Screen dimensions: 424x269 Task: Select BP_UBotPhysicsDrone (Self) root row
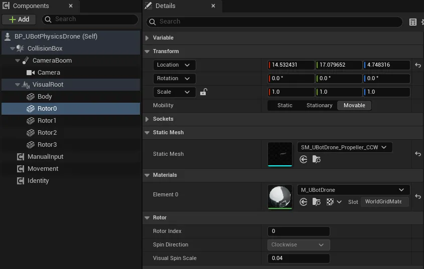pyautogui.click(x=71, y=36)
